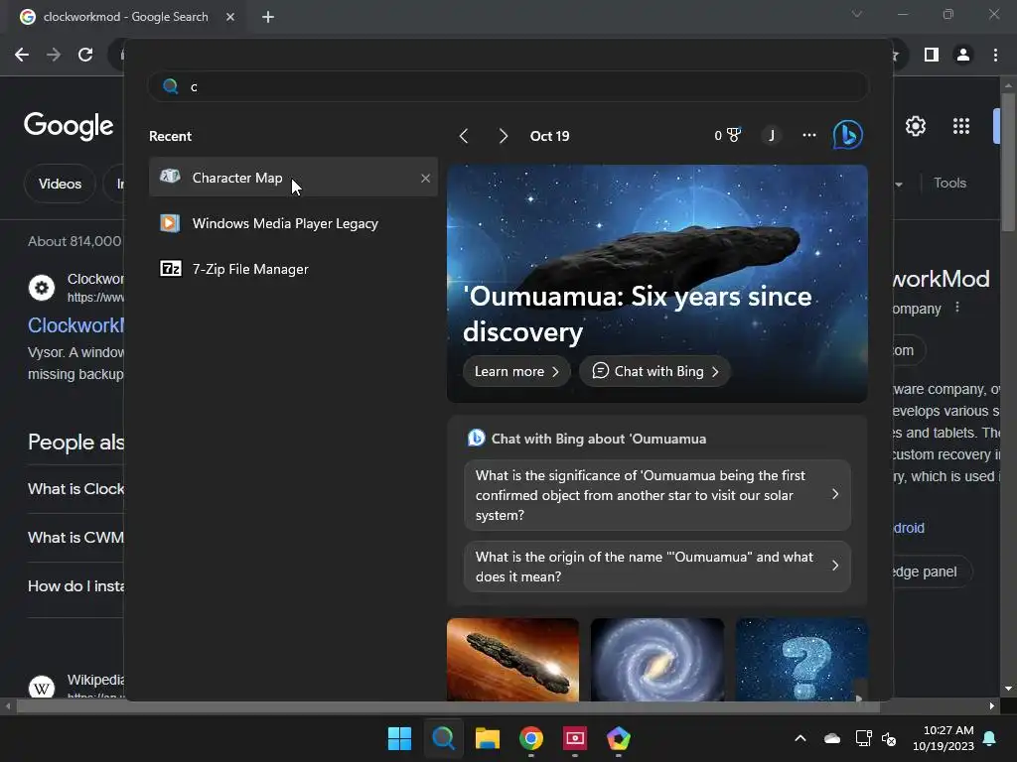Open the spiral galaxy thumbnail

(657, 660)
